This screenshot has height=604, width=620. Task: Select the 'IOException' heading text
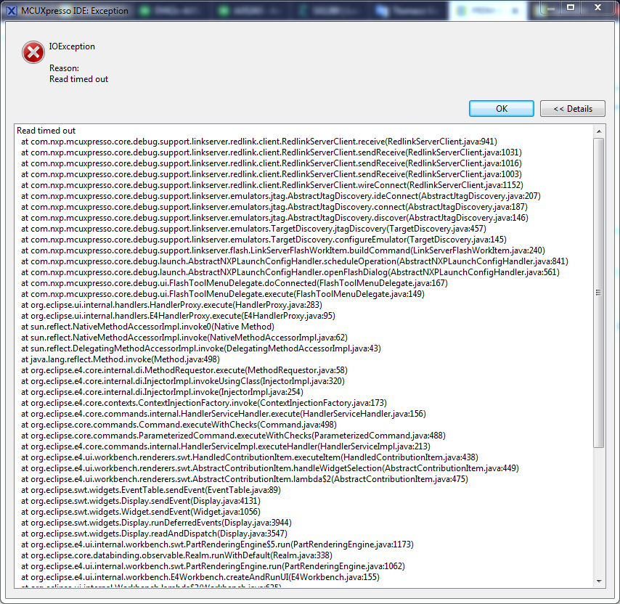coord(72,46)
